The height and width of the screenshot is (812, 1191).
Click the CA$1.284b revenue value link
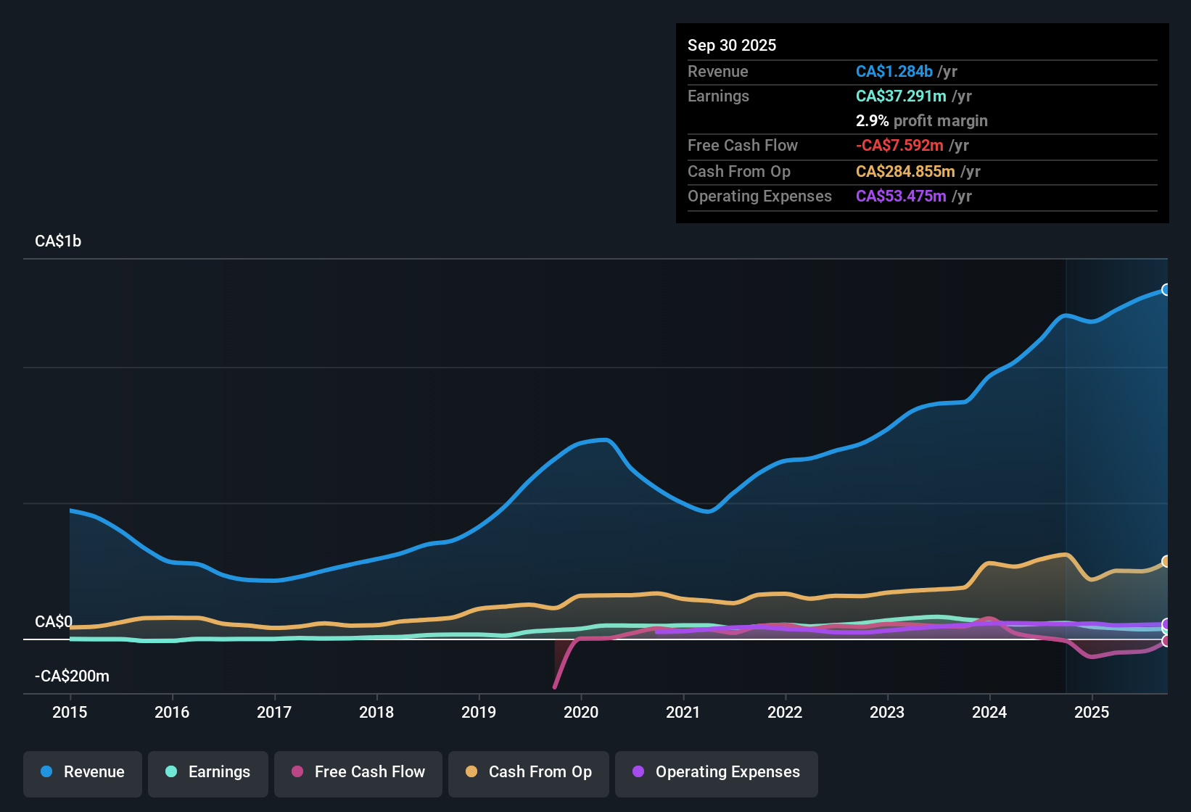click(x=894, y=71)
